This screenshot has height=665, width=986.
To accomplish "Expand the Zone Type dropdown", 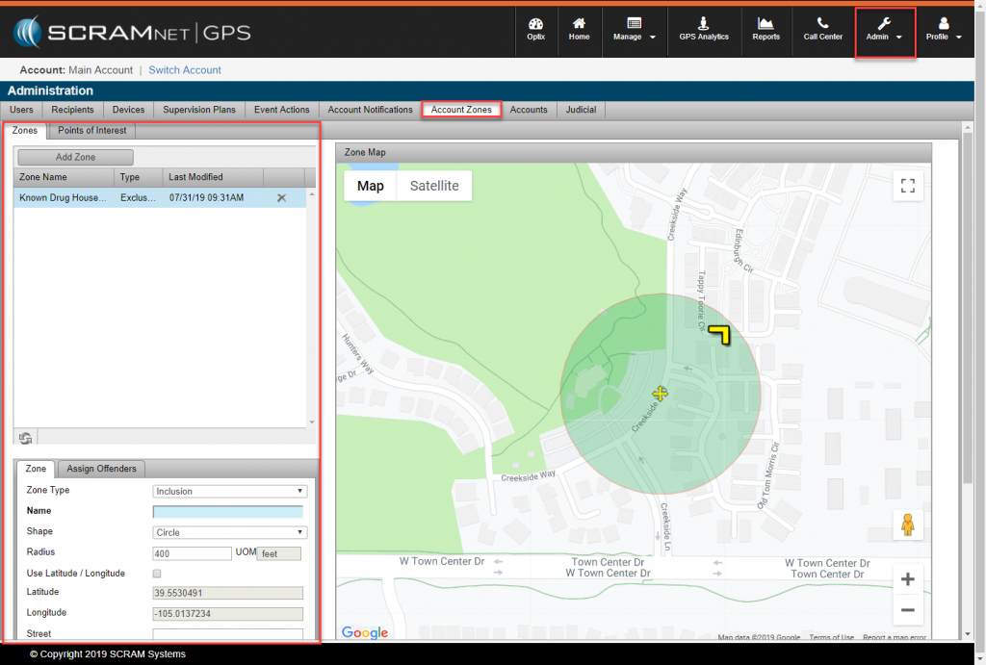I will tap(229, 491).
